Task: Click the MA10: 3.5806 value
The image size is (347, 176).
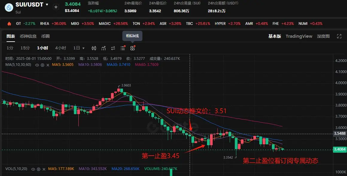Action: 90,65
